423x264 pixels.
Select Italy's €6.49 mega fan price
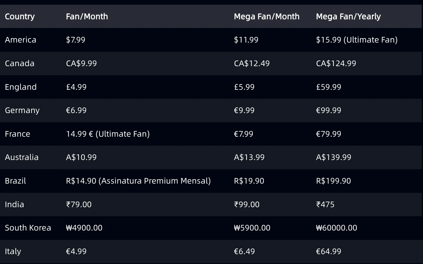[244, 251]
